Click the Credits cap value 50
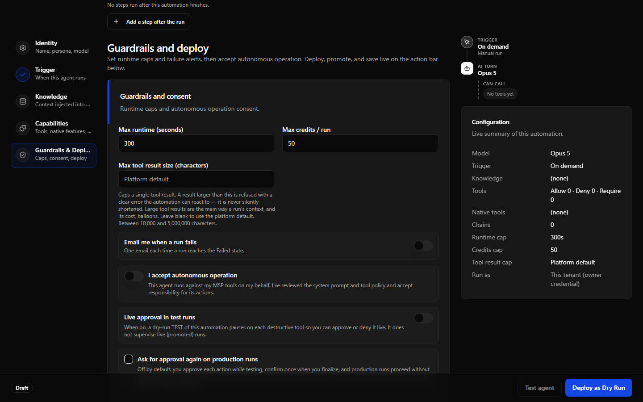The height and width of the screenshot is (402, 643). [x=554, y=250]
